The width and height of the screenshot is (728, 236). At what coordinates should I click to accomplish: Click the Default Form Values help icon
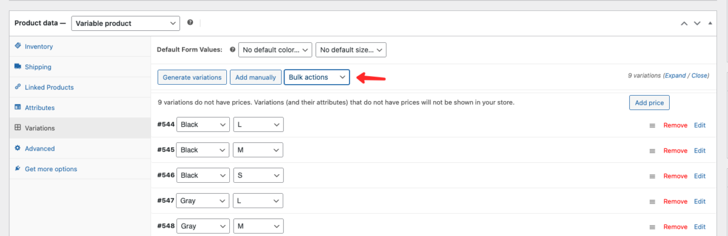232,50
